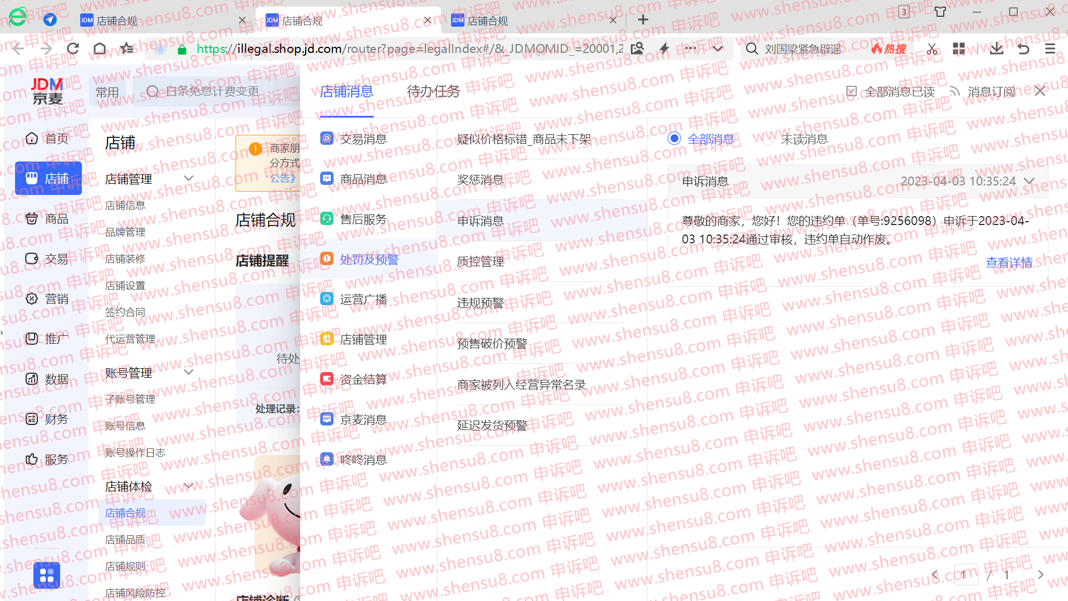
Task: Open the 售后服务 message icon
Action: [327, 219]
